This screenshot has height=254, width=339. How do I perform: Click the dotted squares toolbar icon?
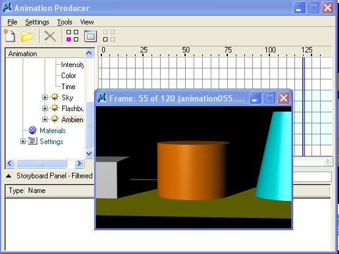(x=109, y=35)
